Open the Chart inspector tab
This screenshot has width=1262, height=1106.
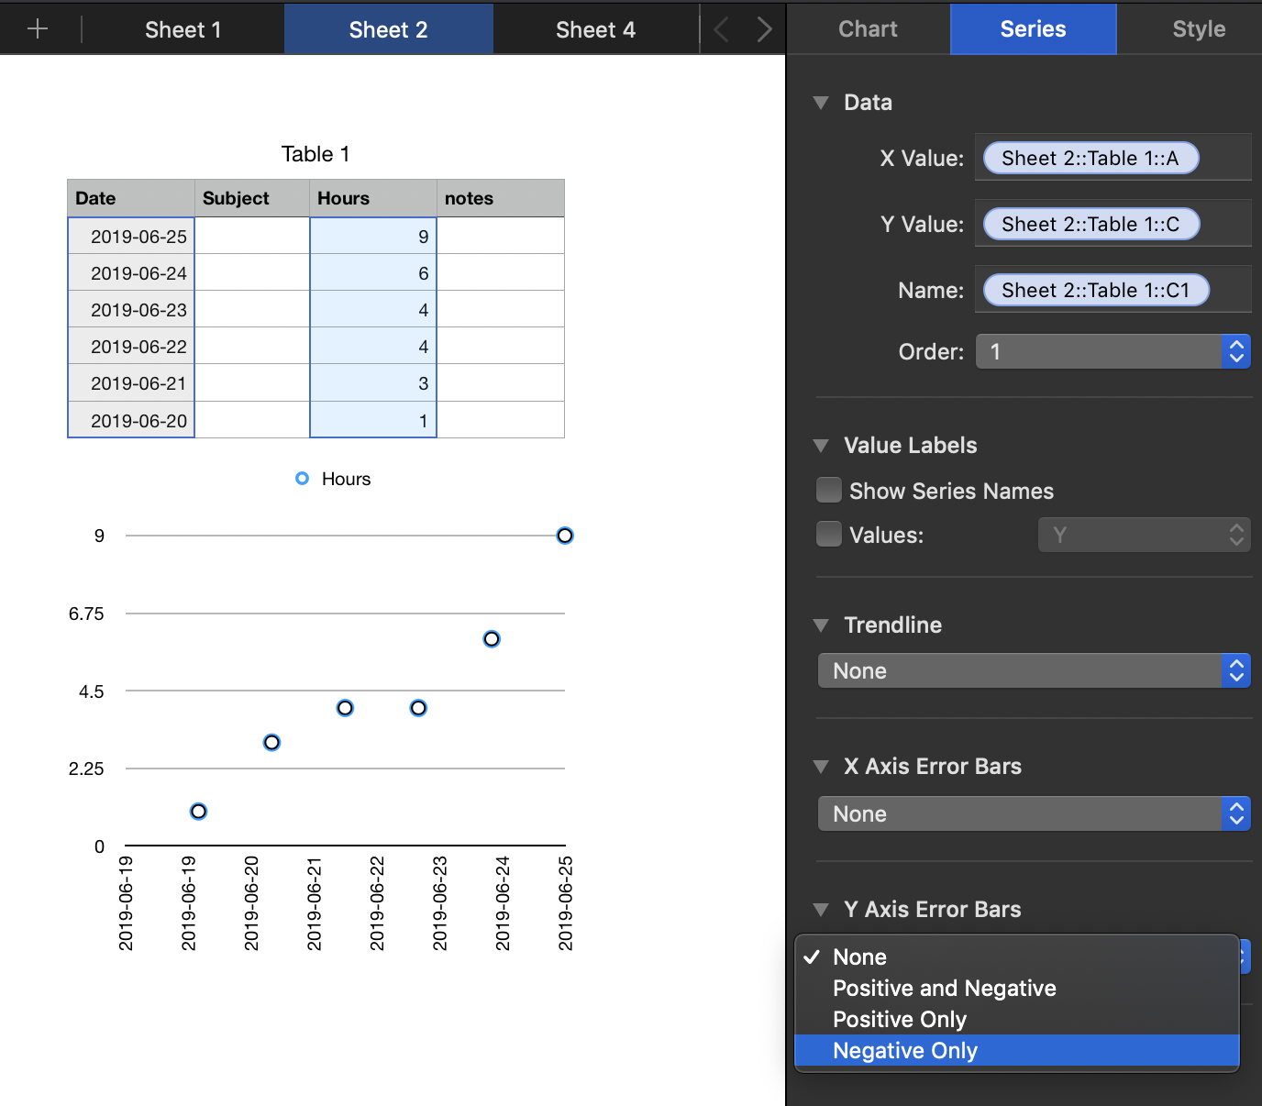click(868, 29)
